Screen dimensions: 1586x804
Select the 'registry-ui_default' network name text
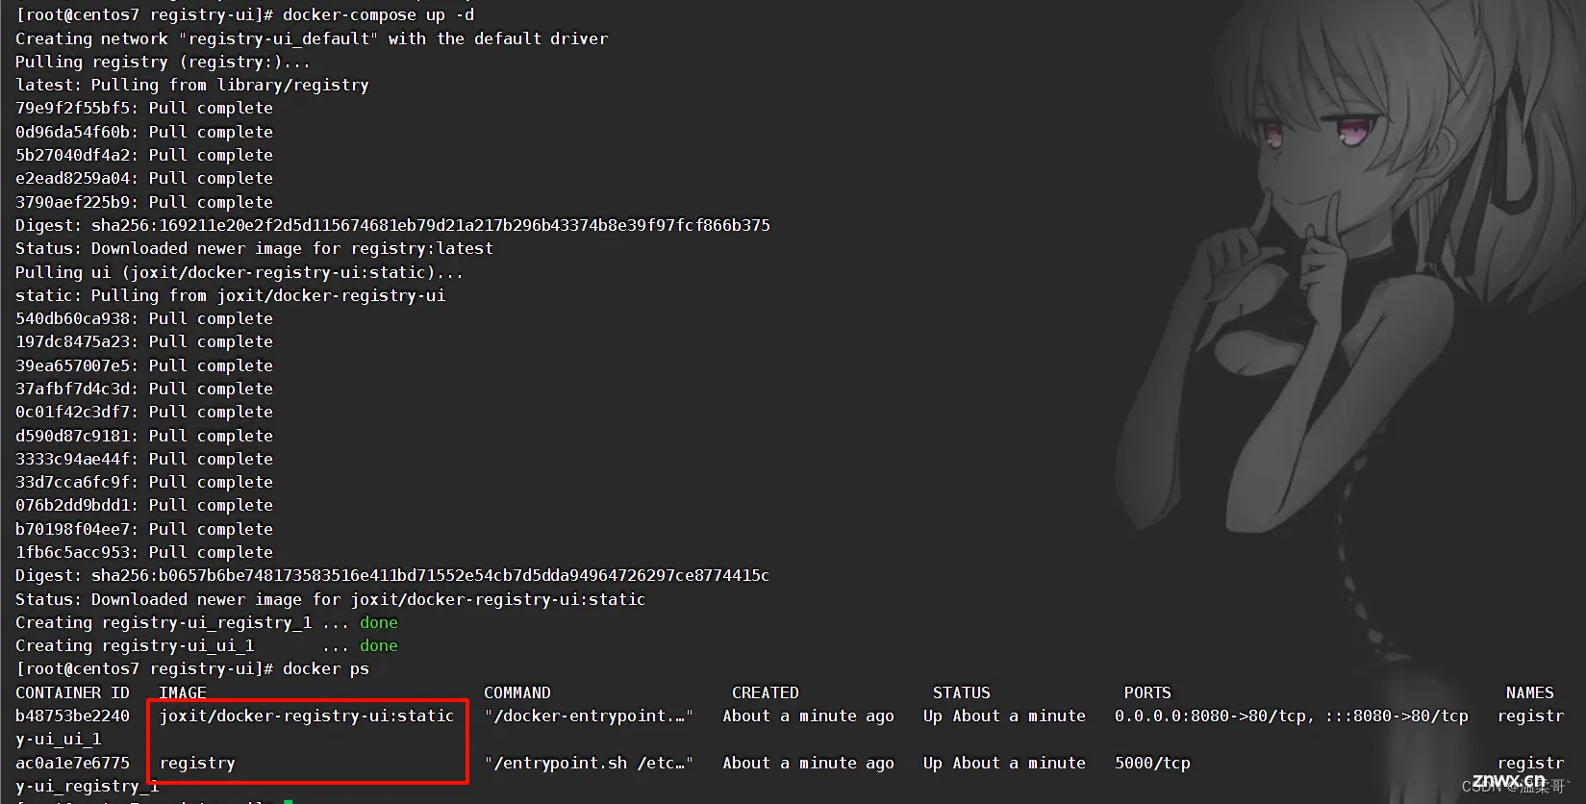click(278, 38)
